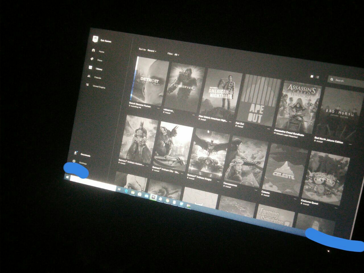The width and height of the screenshot is (364, 273).
Task: Open Task View on the taskbar
Action: pyautogui.click(x=119, y=189)
